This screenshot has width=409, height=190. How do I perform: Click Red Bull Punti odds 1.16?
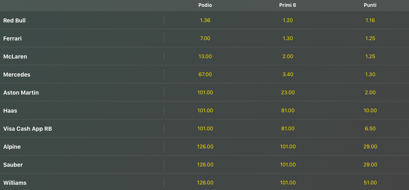tap(370, 20)
